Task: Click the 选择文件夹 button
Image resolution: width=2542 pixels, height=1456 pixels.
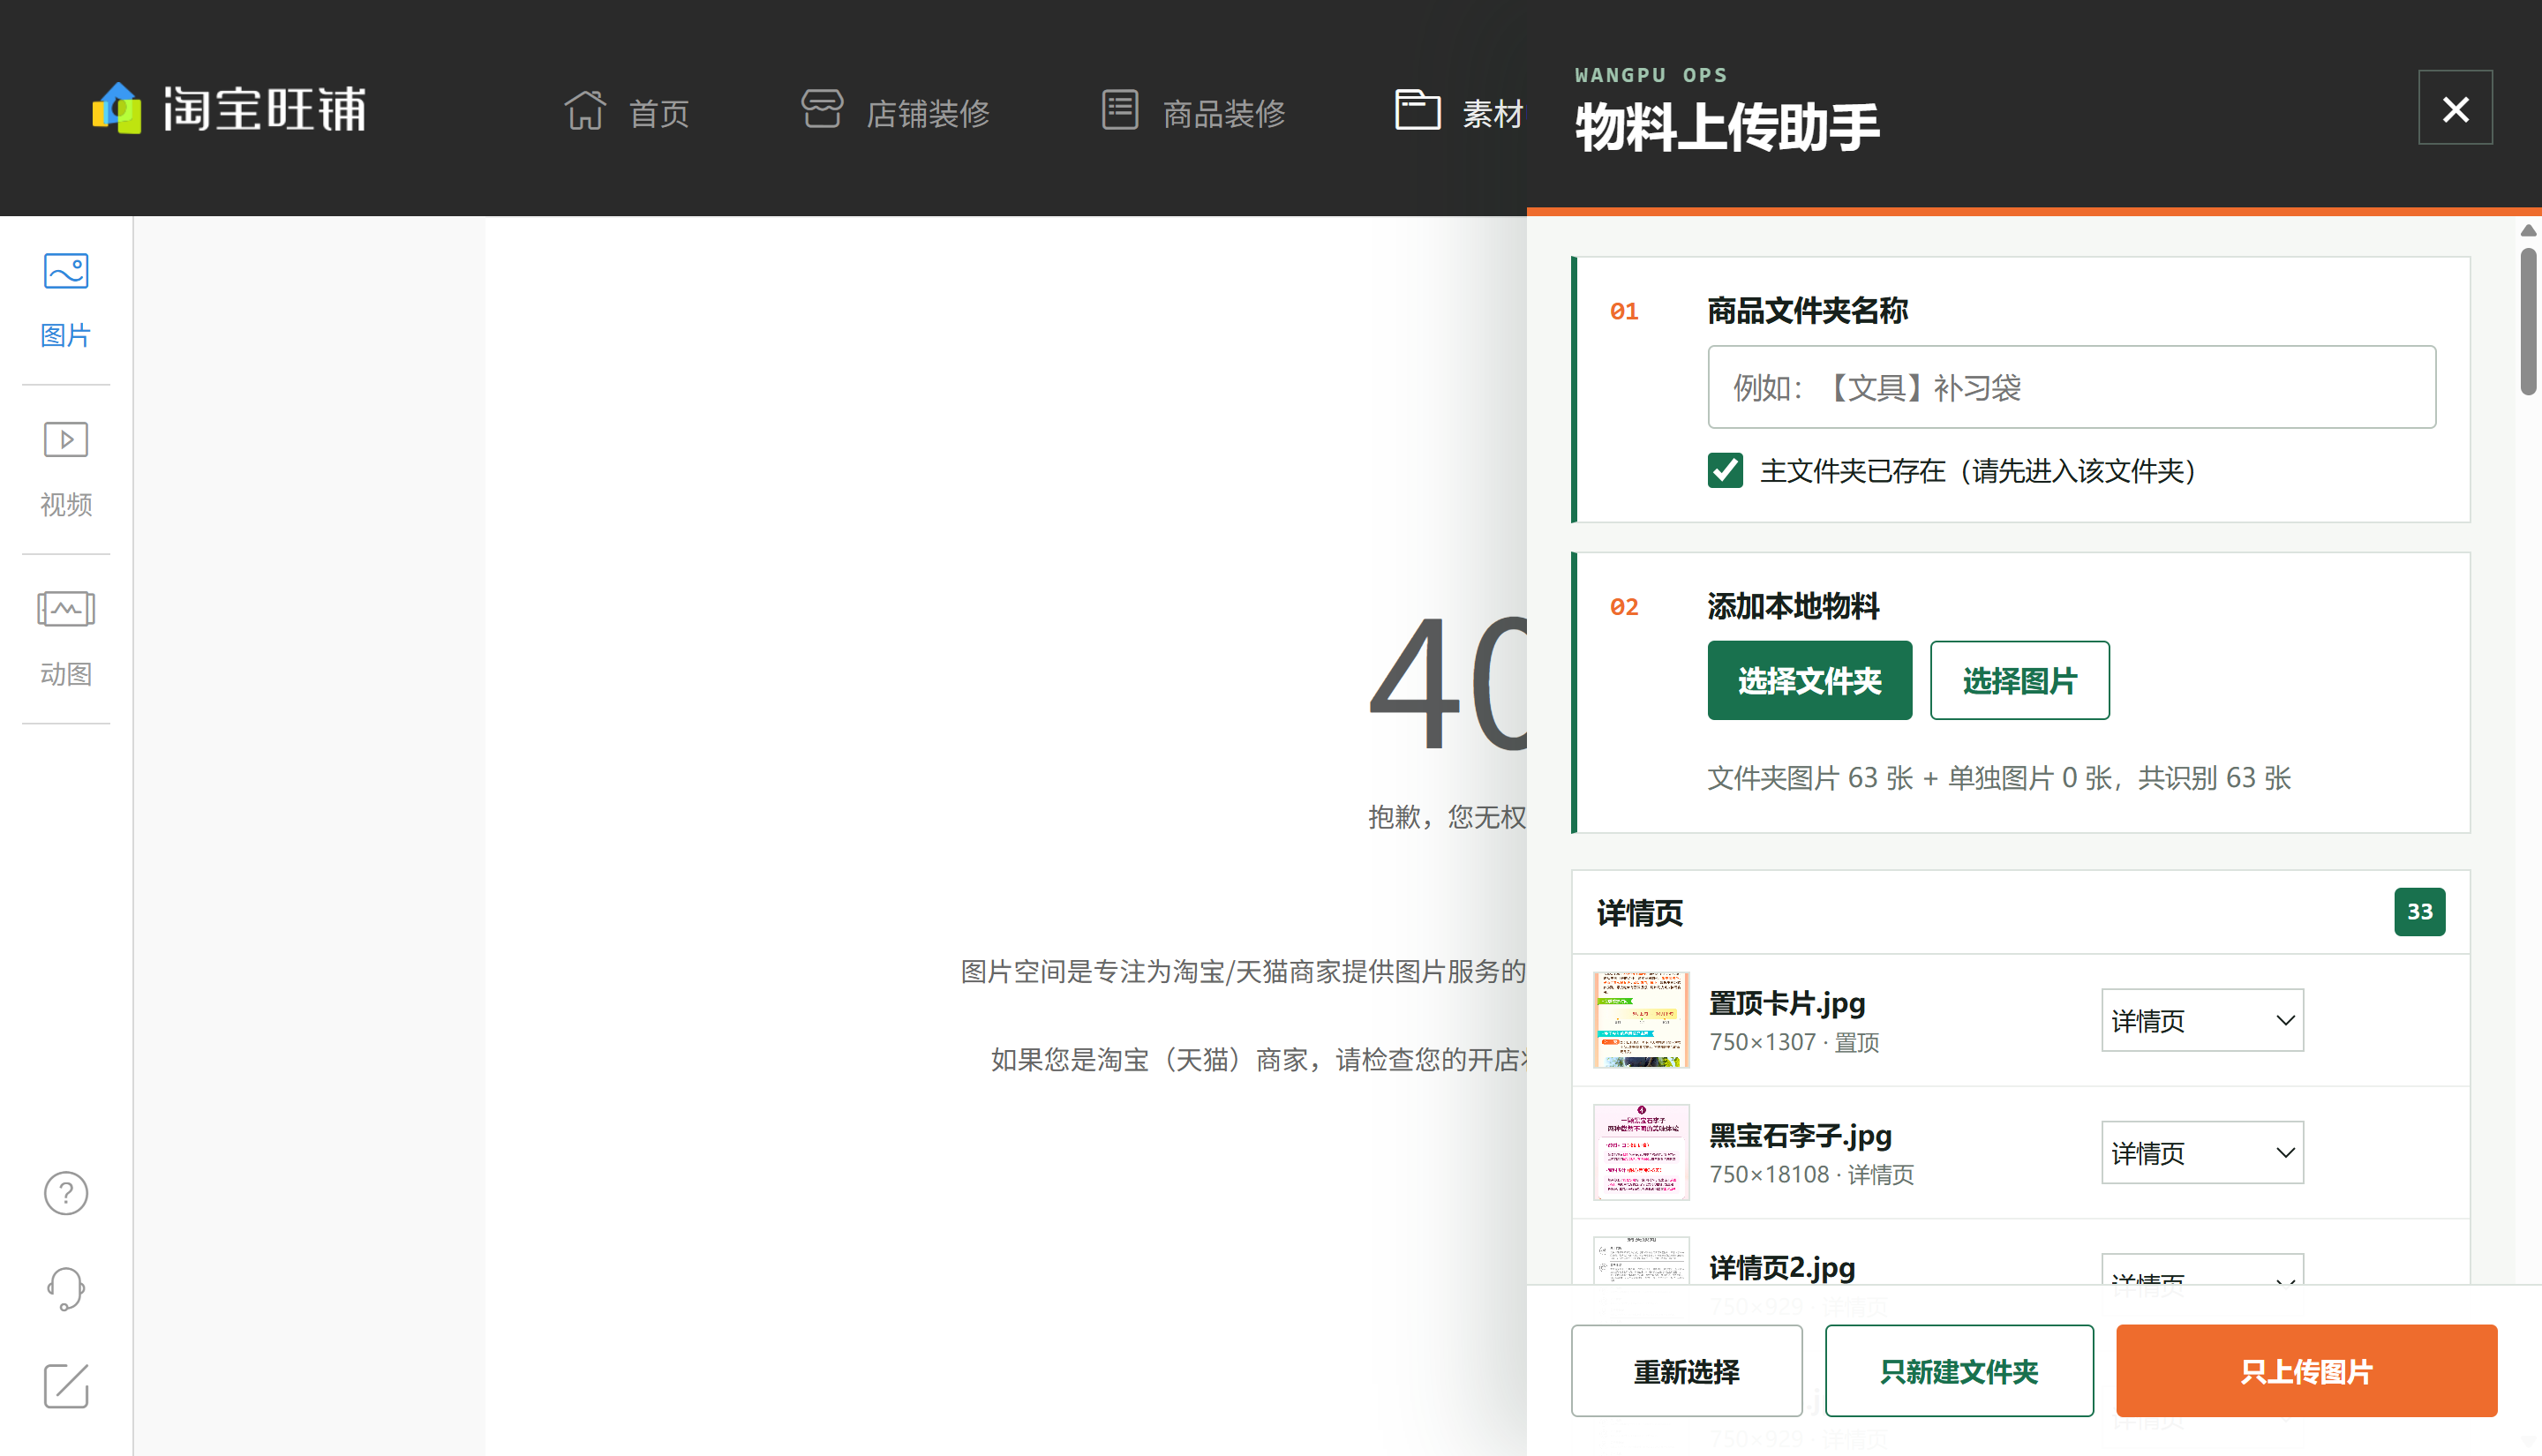Action: point(1809,680)
